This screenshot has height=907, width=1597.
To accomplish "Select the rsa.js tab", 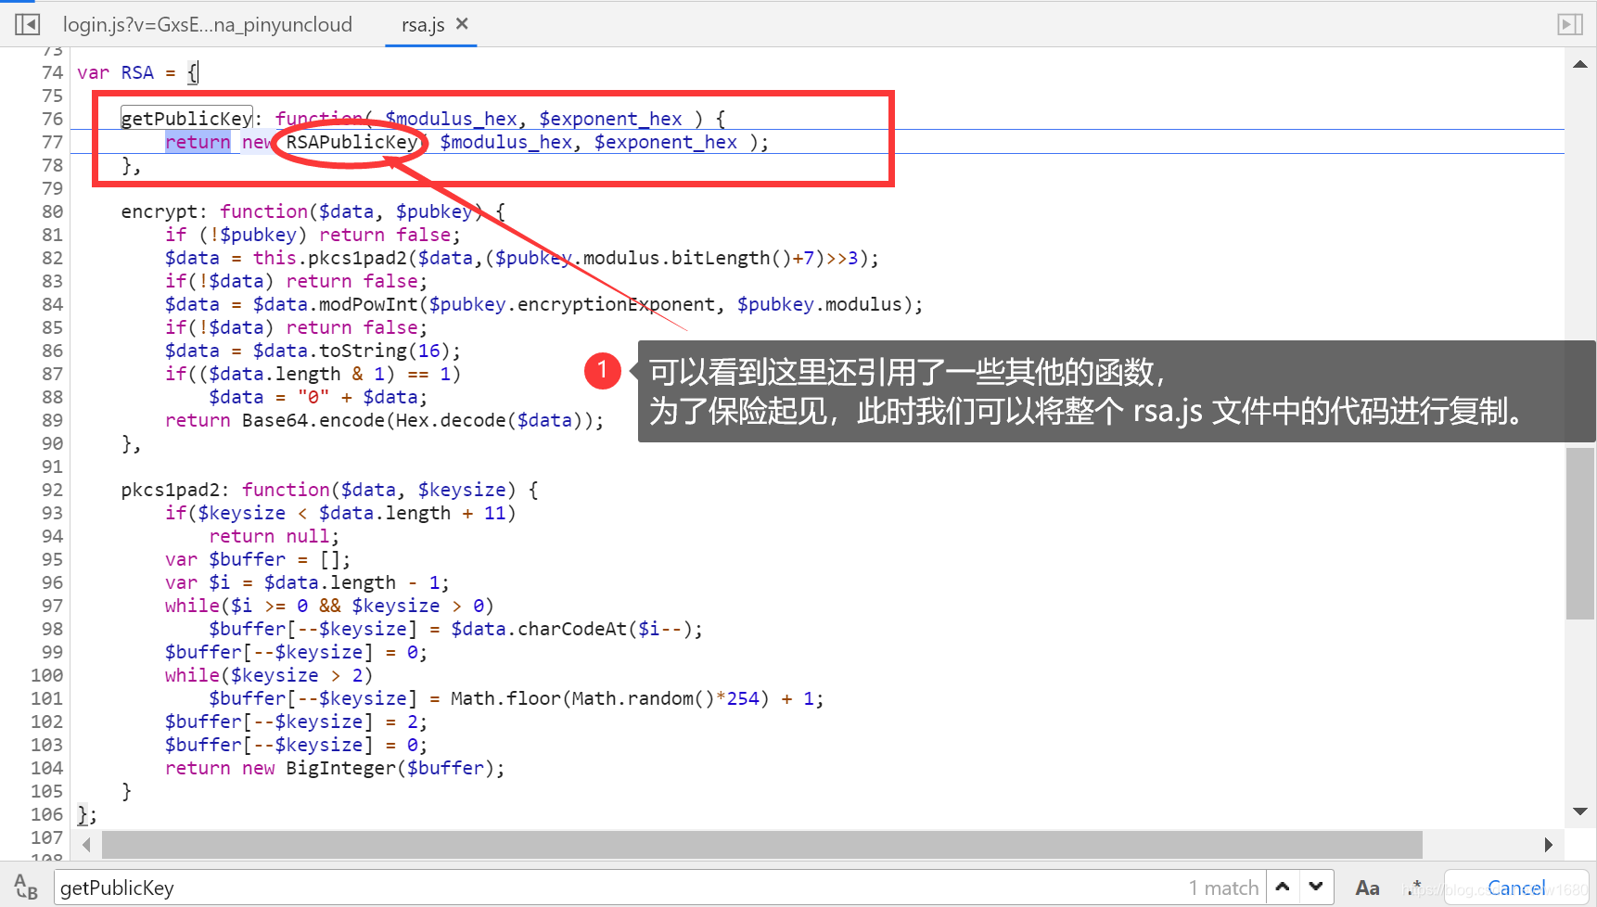I will 423,25.
